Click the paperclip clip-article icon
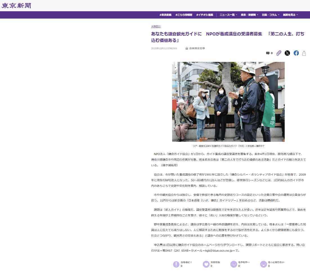310x271 pixels. 278,53
